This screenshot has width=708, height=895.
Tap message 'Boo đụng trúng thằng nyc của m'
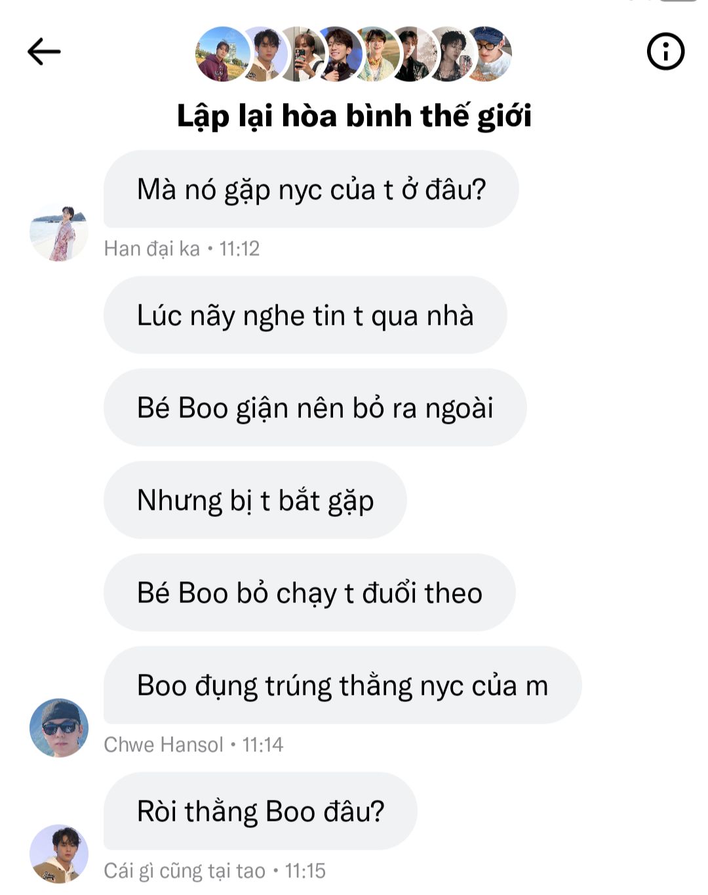(342, 685)
